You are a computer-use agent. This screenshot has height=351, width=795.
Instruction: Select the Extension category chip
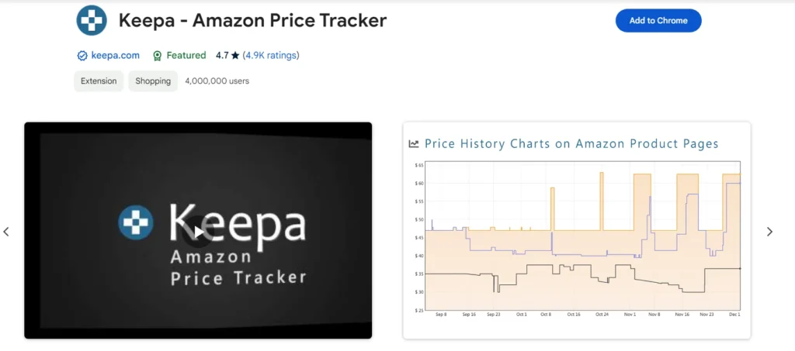pyautogui.click(x=99, y=81)
